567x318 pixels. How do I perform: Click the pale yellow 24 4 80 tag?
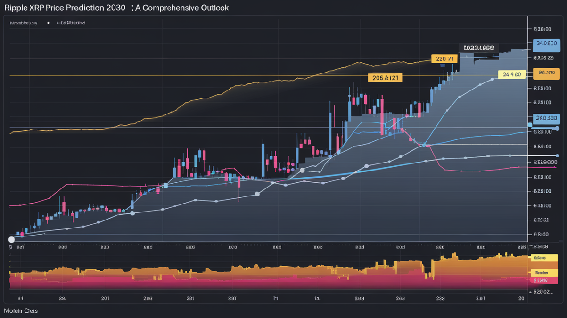pos(511,74)
